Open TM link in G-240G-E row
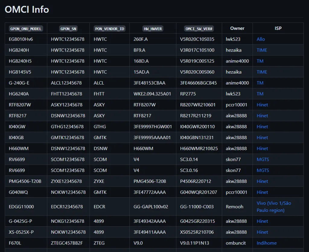309x252 pixels. tap(260, 83)
